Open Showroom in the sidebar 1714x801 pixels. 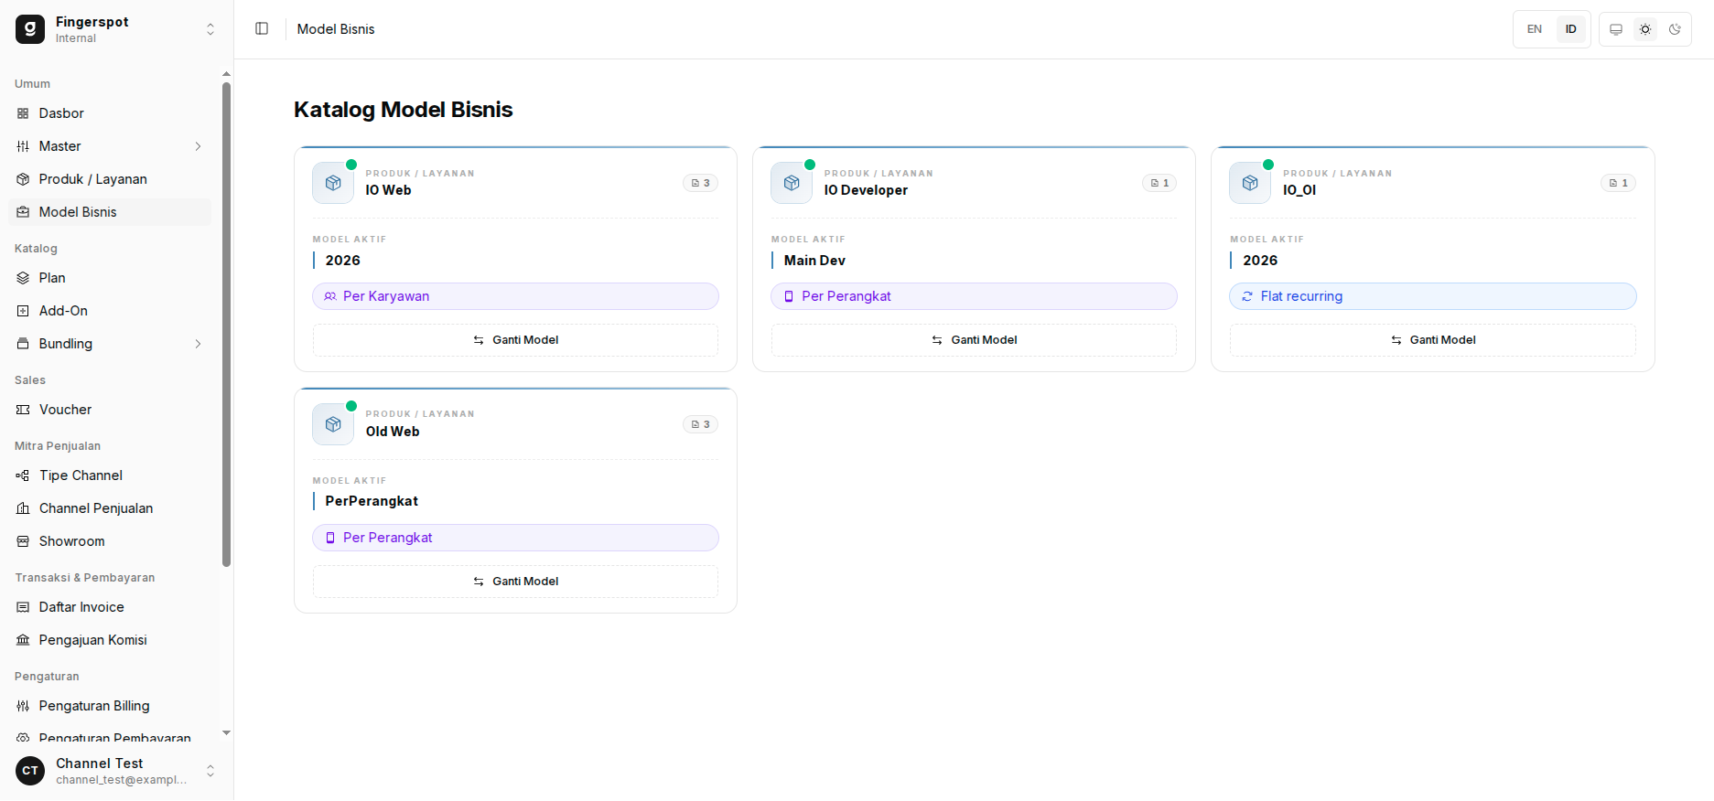[110, 541]
